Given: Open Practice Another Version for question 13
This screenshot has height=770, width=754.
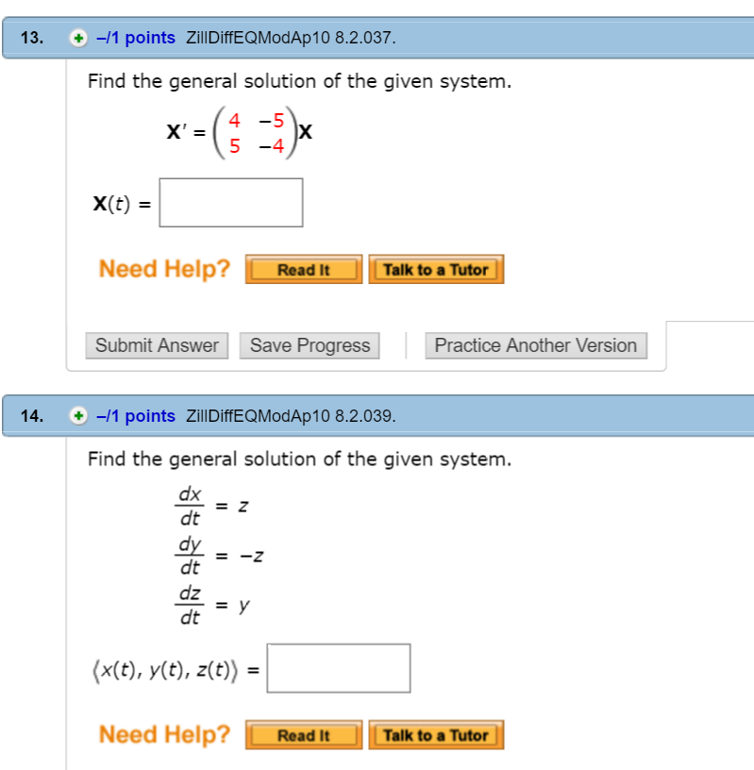Looking at the screenshot, I should [x=536, y=345].
